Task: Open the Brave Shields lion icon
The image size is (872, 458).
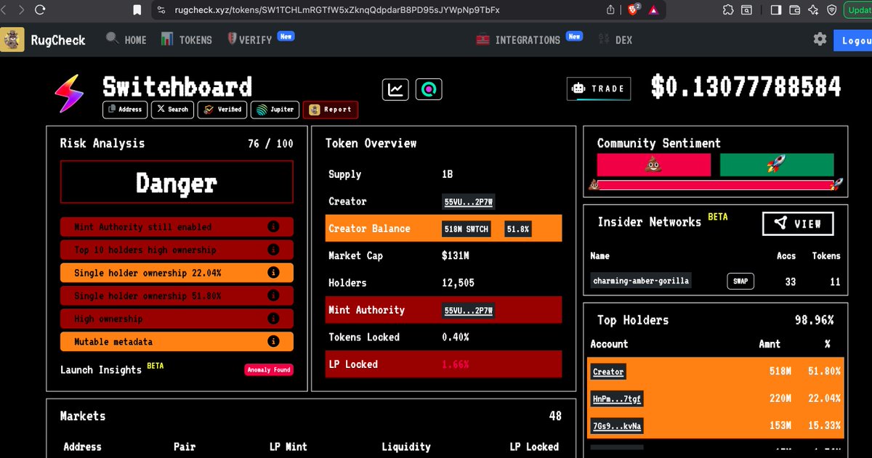Action: pos(633,10)
